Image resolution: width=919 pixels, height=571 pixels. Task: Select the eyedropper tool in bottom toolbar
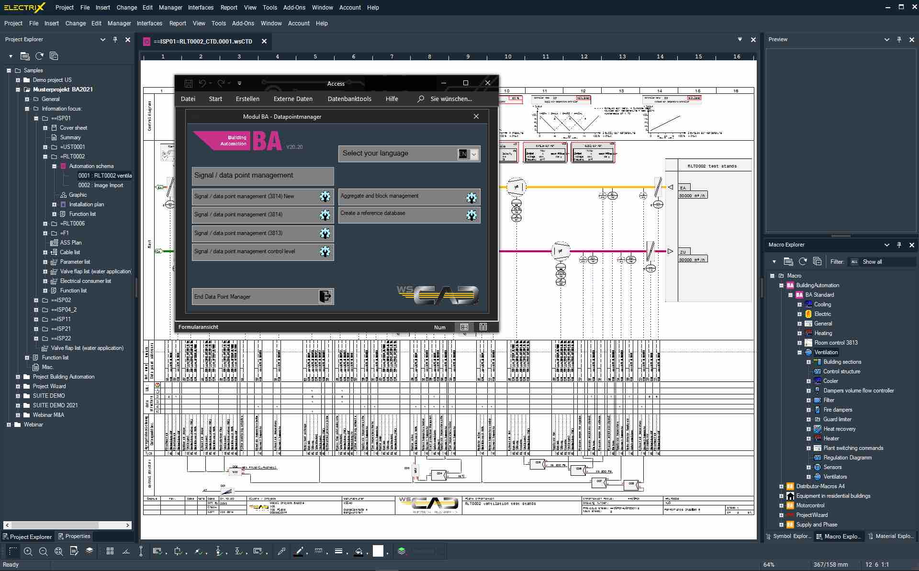281,551
